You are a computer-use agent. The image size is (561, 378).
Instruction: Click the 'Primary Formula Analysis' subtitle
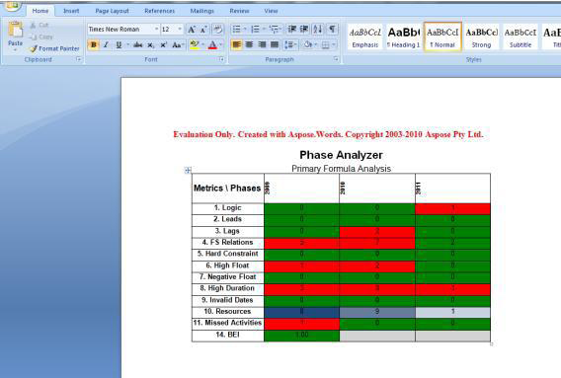(341, 169)
